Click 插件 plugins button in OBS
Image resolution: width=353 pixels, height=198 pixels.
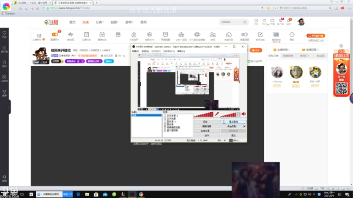pos(207,136)
